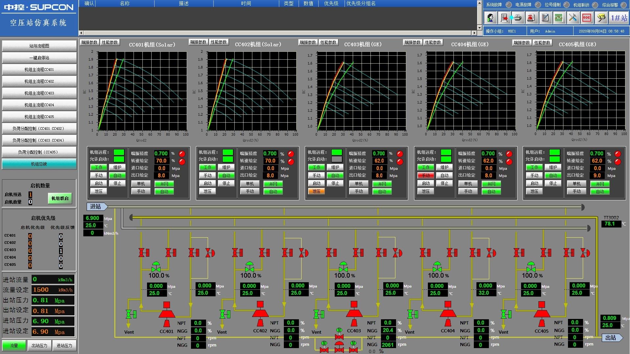Click the tag search magnifier icon
This screenshot has height=354, width=630.
point(601,17)
